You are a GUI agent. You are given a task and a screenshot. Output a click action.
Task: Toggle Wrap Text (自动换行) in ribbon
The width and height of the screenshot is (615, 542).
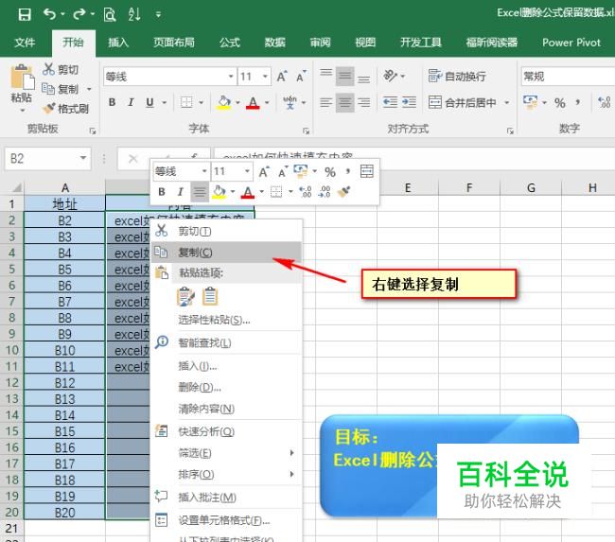pos(457,76)
